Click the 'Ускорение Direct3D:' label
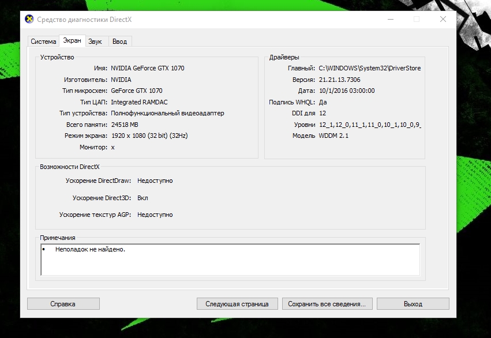The height and width of the screenshot is (338, 491). [x=102, y=198]
